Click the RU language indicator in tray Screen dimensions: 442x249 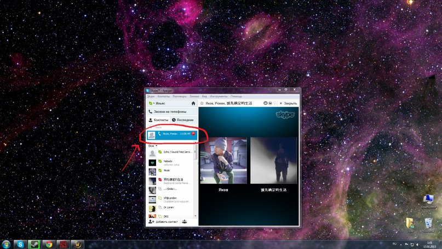[x=394, y=244]
